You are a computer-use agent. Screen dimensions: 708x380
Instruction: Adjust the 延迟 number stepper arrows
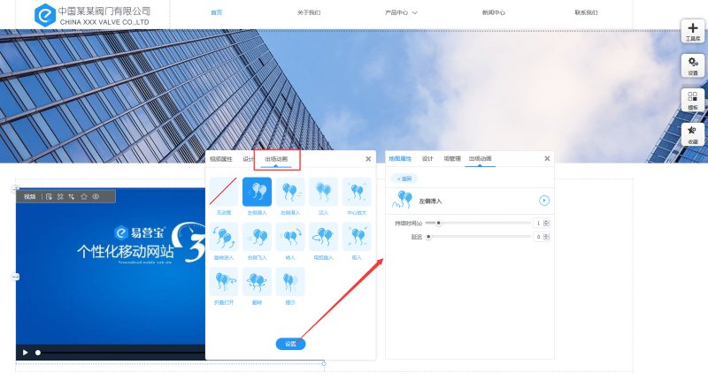(x=549, y=237)
